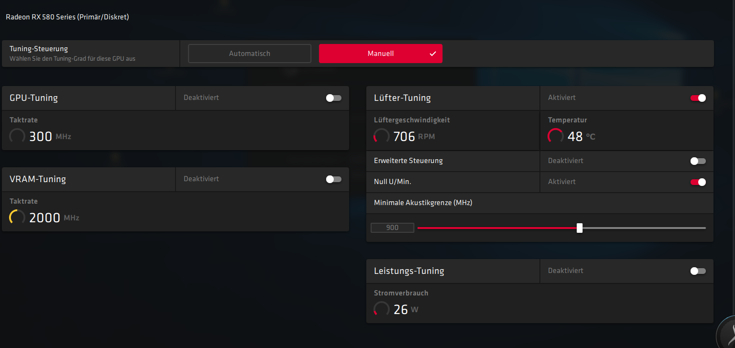
Task: Click the VRAM Taktrate yellow gauge icon
Action: 17,217
